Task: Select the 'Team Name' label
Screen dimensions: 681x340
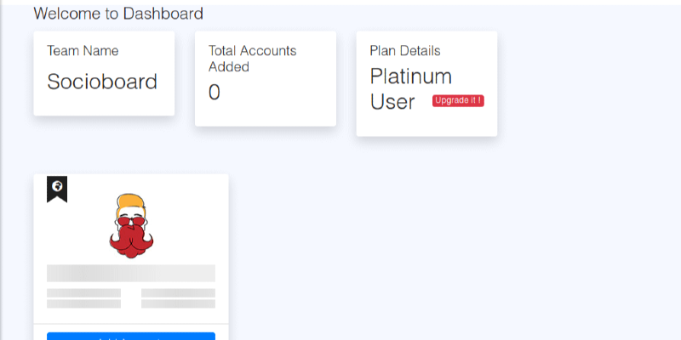Action: [83, 51]
